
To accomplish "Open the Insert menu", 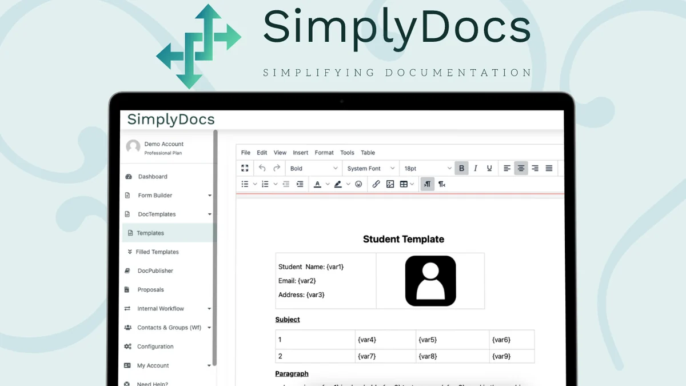I will (300, 153).
